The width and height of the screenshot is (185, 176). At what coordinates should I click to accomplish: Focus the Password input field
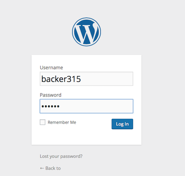point(86,106)
